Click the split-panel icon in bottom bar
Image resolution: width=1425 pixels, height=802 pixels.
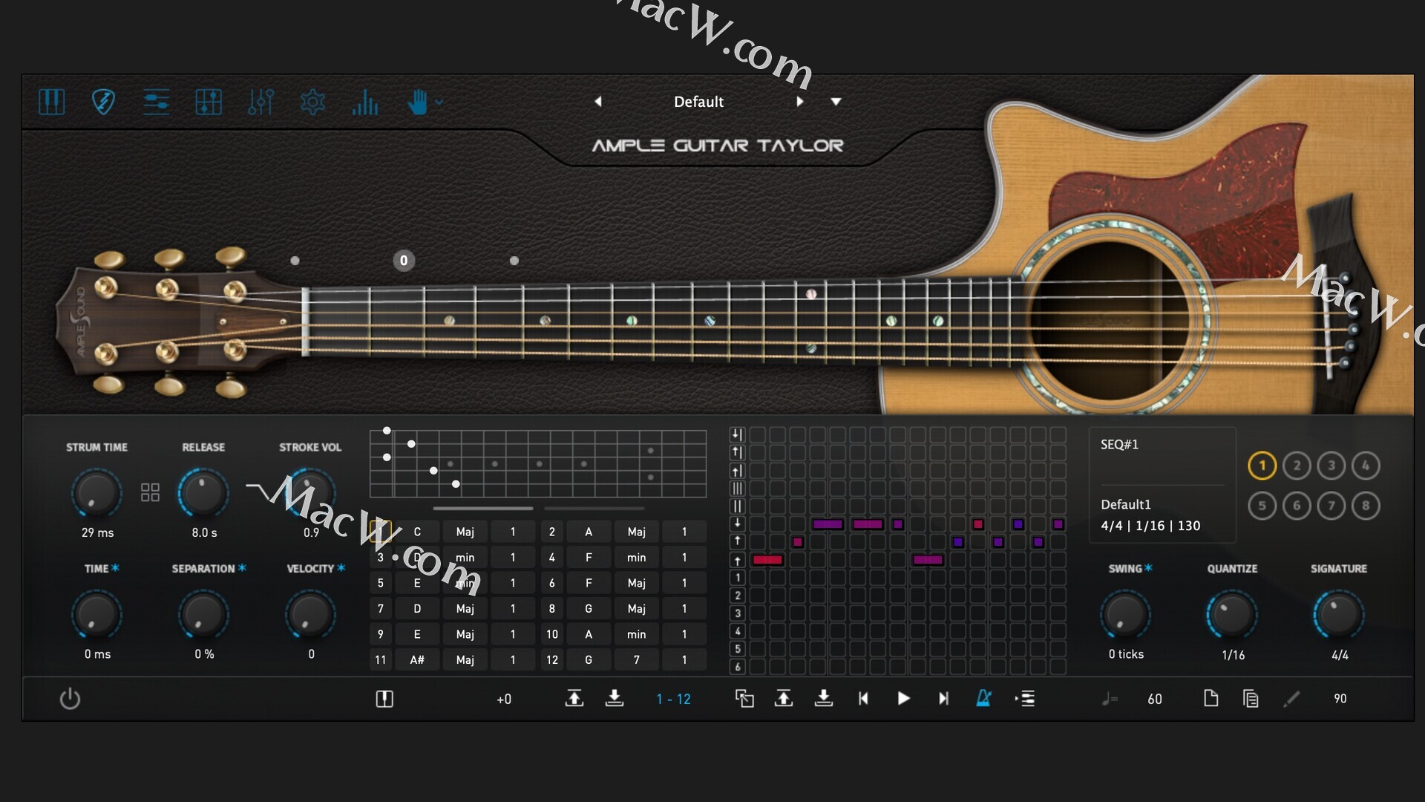[x=384, y=699]
